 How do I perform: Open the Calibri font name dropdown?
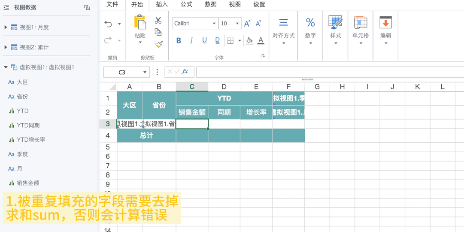pos(195,23)
